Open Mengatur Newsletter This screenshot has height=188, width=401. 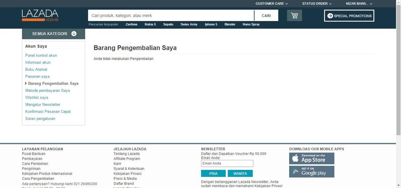tap(43, 104)
